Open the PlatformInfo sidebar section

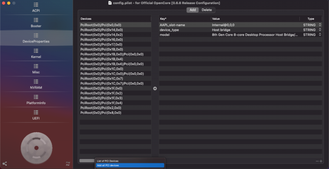click(x=36, y=100)
